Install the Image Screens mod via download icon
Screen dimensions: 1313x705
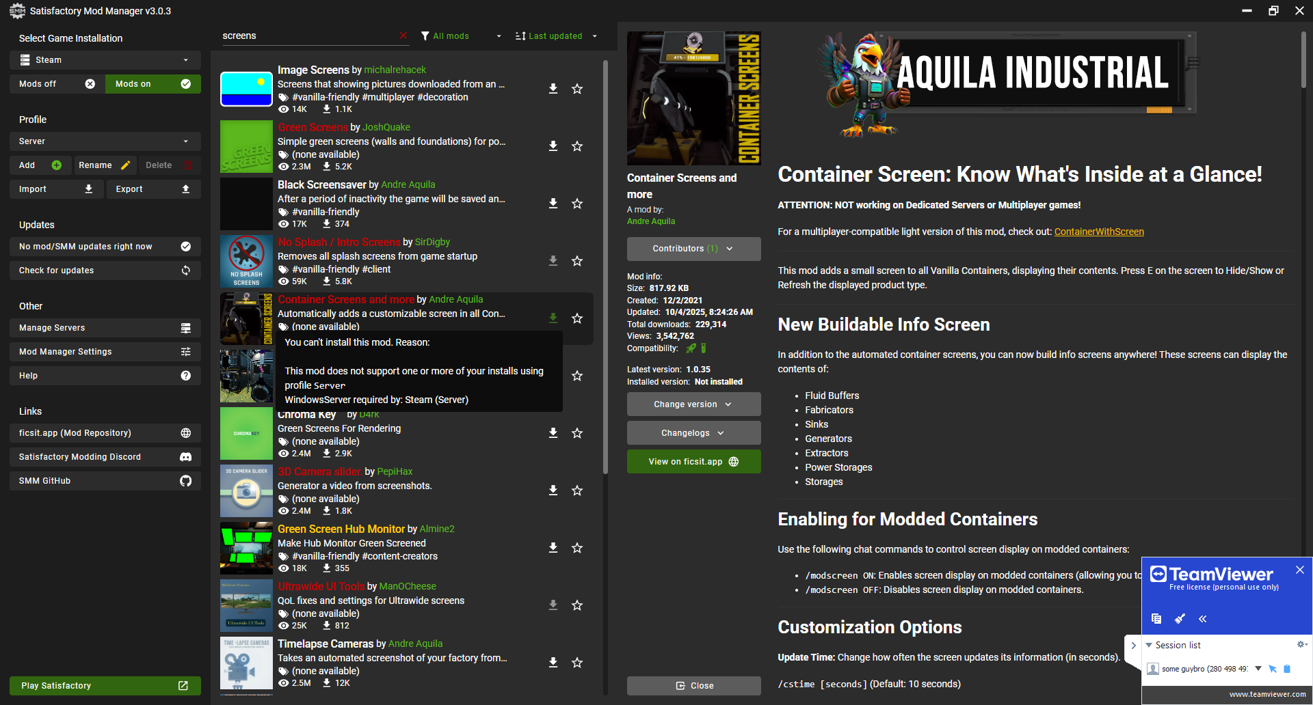(x=553, y=89)
